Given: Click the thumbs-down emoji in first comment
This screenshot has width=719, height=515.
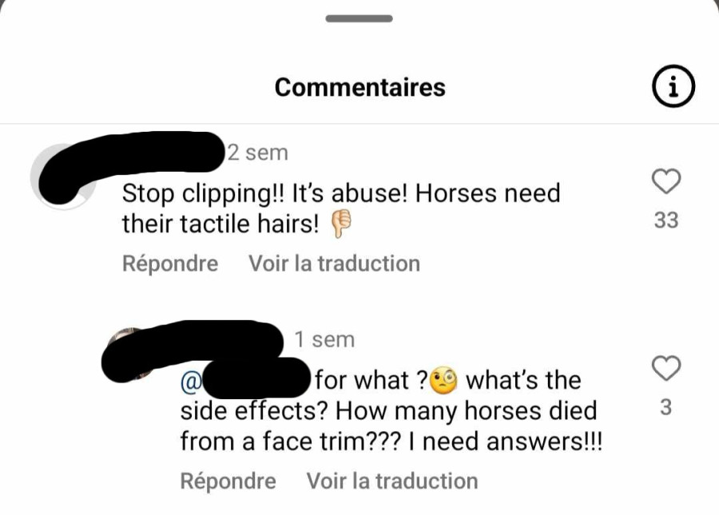Looking at the screenshot, I should [341, 224].
